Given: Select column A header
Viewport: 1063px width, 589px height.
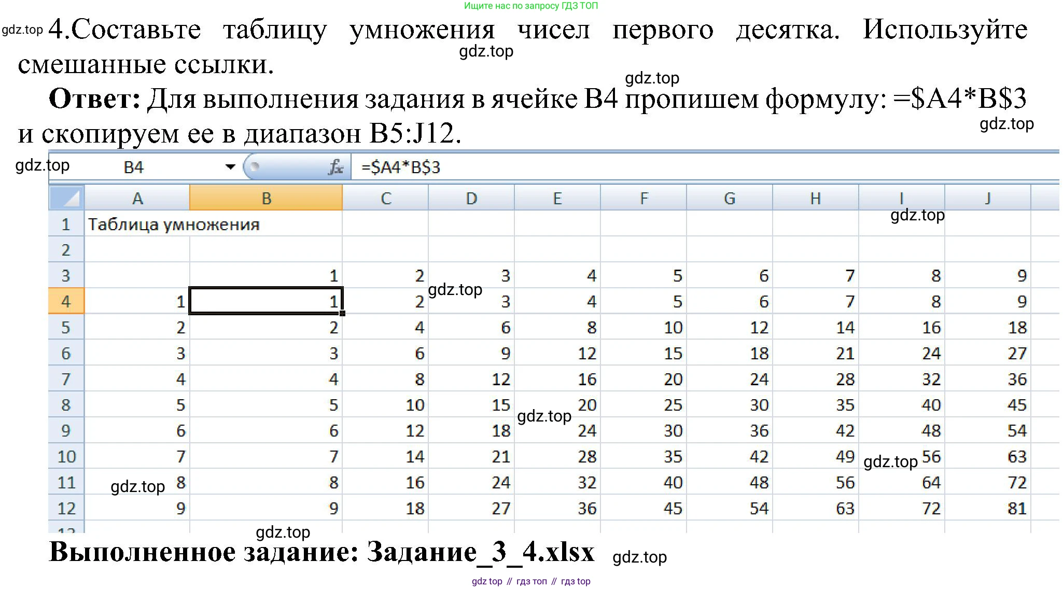Looking at the screenshot, I should point(137,198).
